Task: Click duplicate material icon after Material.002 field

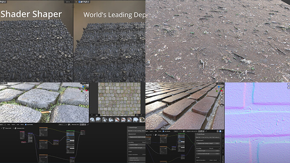Action: (x=83, y=124)
